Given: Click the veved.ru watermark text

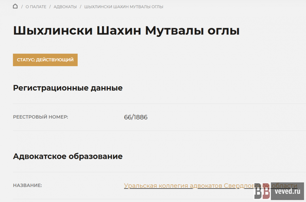Looking at the screenshot, I should (287, 192).
